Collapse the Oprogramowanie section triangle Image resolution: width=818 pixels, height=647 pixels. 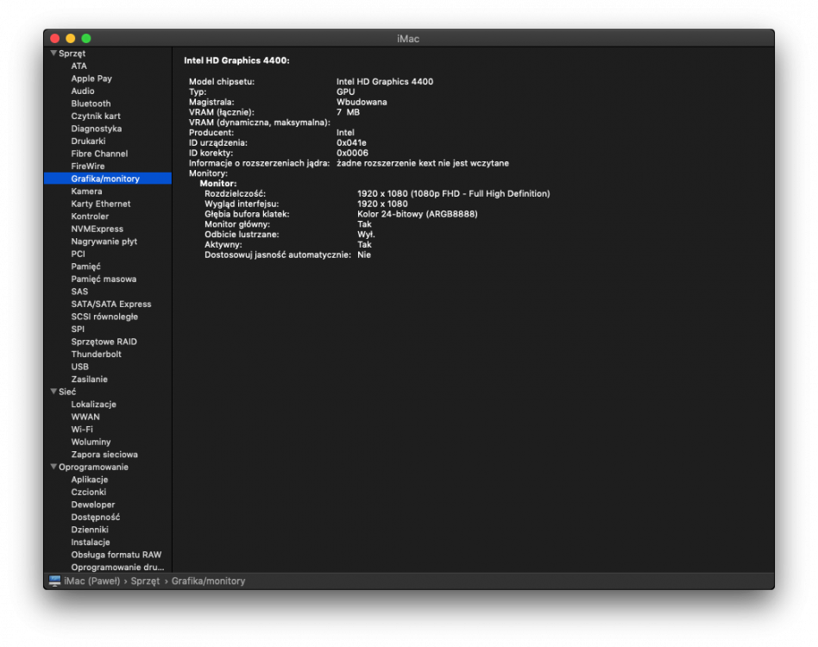coord(53,467)
